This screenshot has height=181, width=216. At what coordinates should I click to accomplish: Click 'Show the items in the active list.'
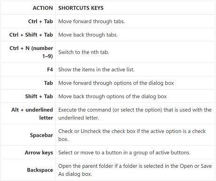(96, 69)
